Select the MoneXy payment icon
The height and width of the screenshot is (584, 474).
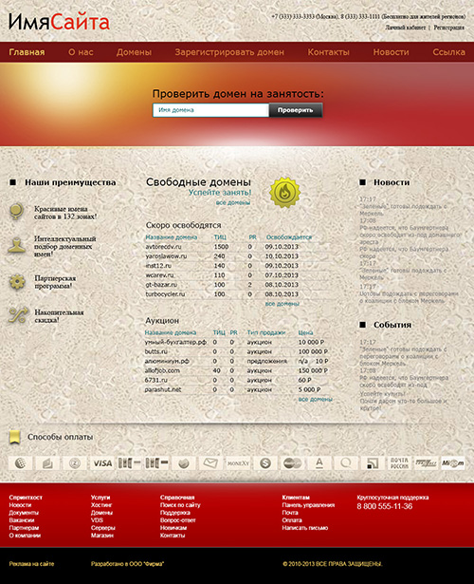[x=238, y=463]
